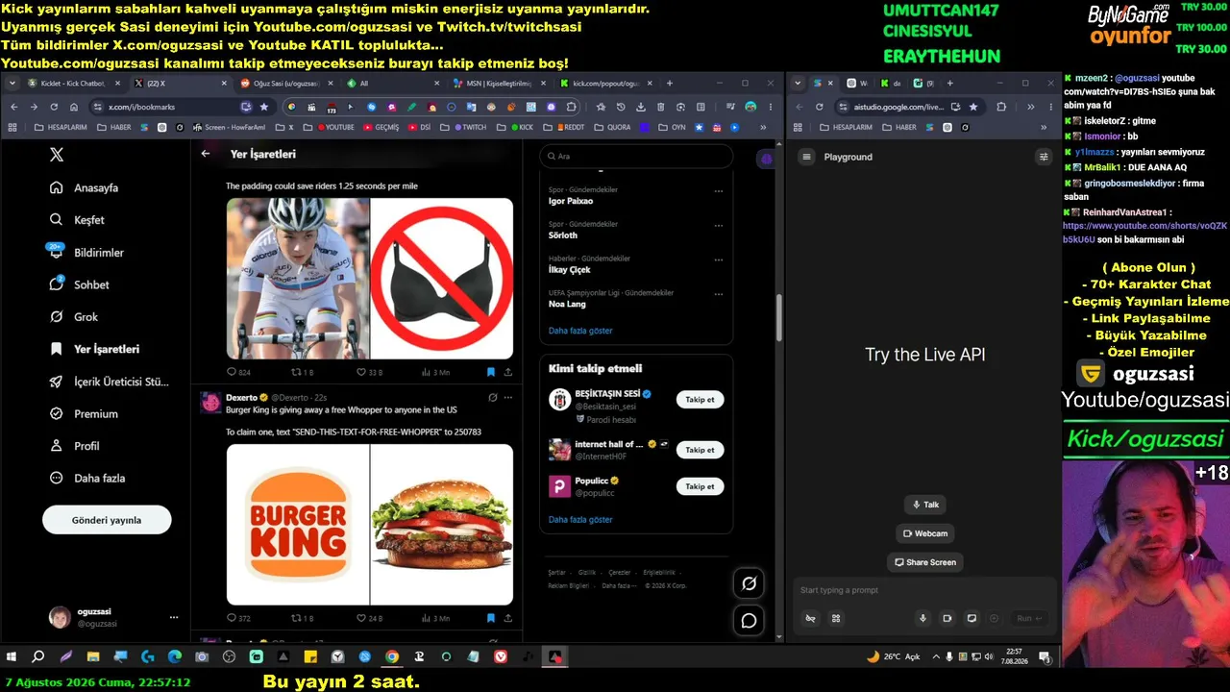Image resolution: width=1230 pixels, height=692 pixels.
Task: Open Bildirimler notifications
Action: coord(86,253)
